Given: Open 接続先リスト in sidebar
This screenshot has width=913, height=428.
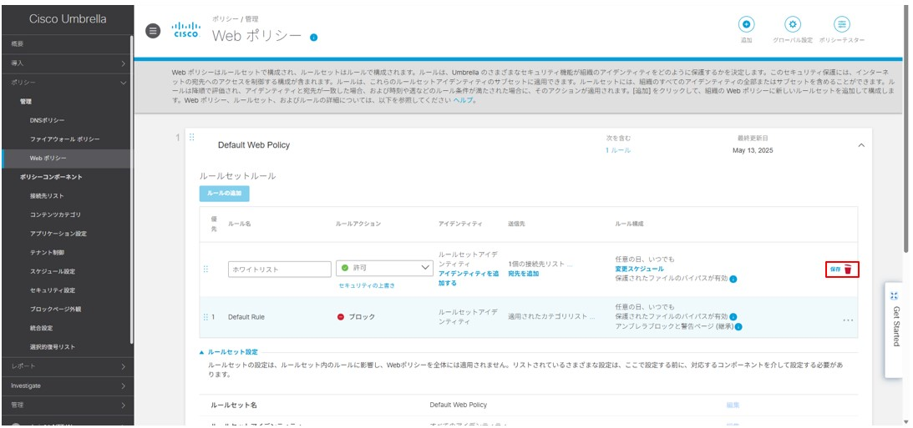Looking at the screenshot, I should (47, 196).
